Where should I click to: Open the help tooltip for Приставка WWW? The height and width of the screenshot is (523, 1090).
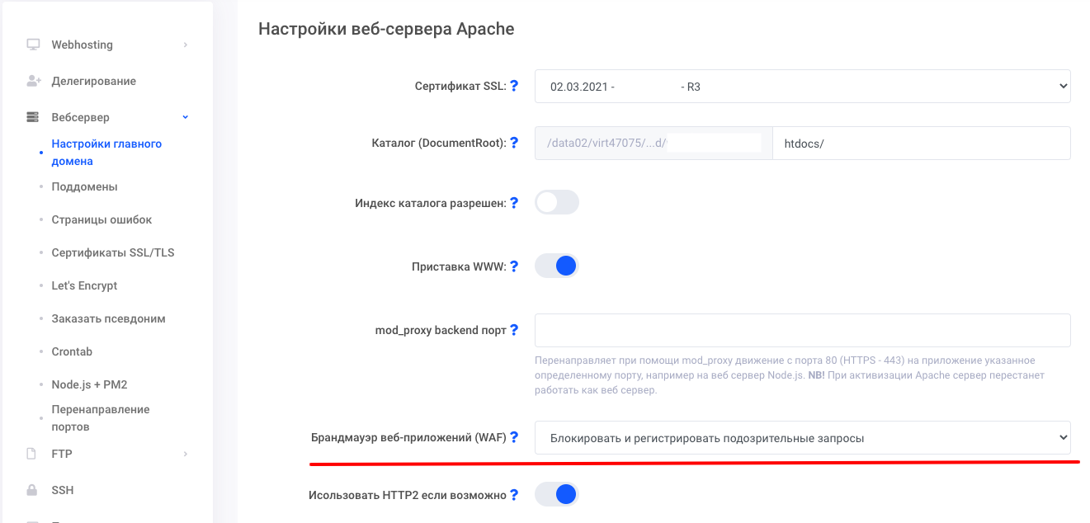(x=514, y=266)
